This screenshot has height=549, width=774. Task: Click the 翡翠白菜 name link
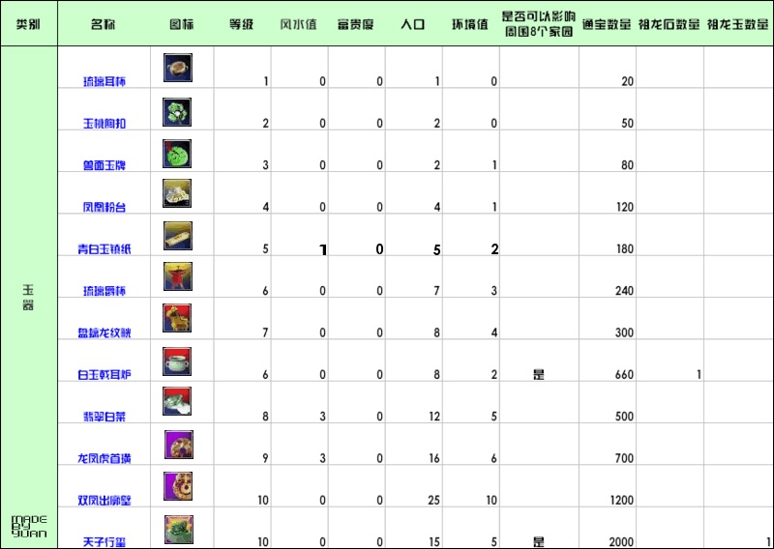104,417
